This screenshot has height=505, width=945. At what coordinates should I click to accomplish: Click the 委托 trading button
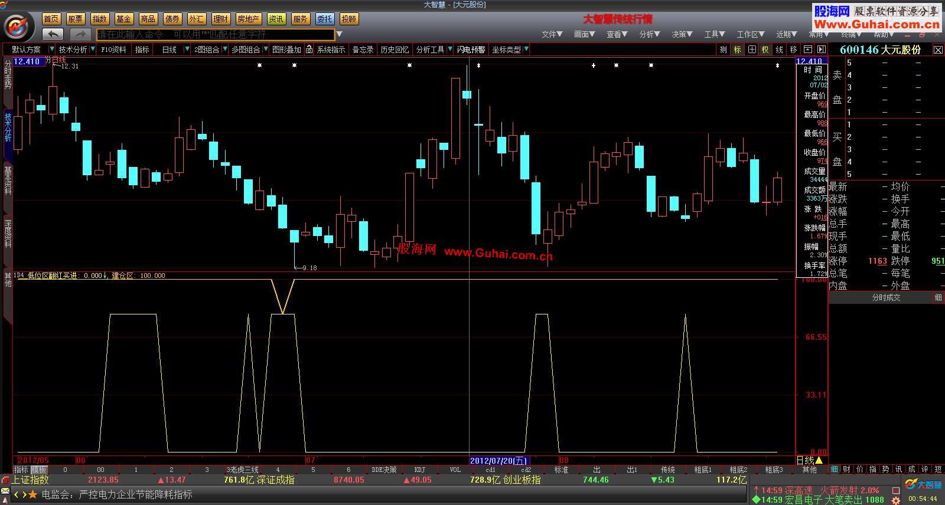(324, 19)
